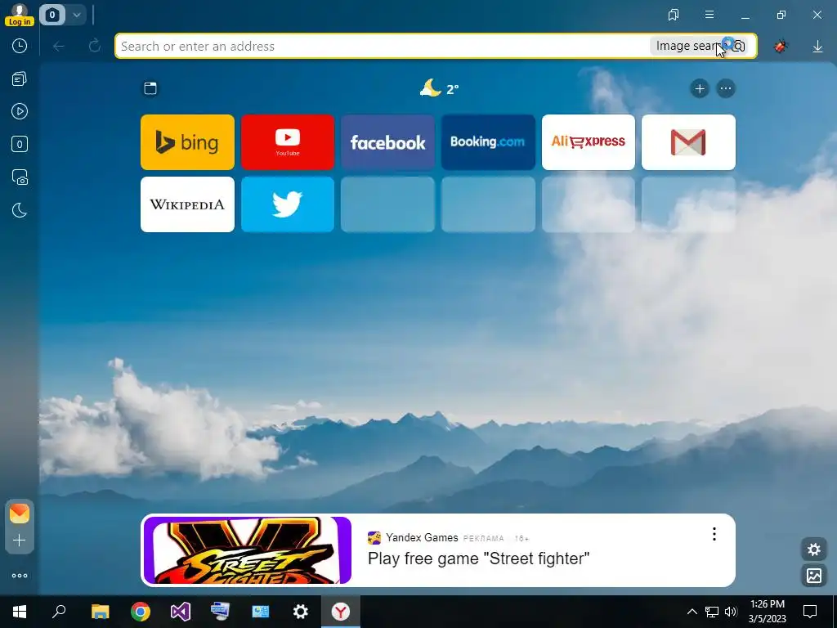Open the Twitter tile
Viewport: 837px width, 628px height.
click(x=288, y=204)
